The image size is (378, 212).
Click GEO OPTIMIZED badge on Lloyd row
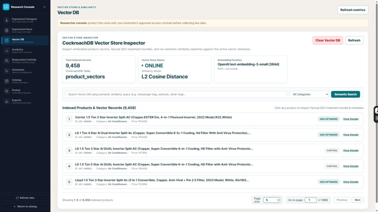tap(329, 182)
